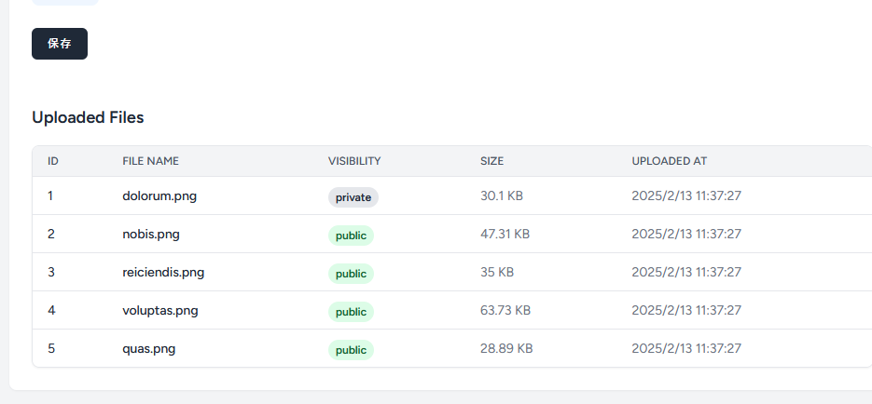The image size is (872, 404).
Task: Click the 63.73 KB size cell
Action: pyautogui.click(x=505, y=310)
